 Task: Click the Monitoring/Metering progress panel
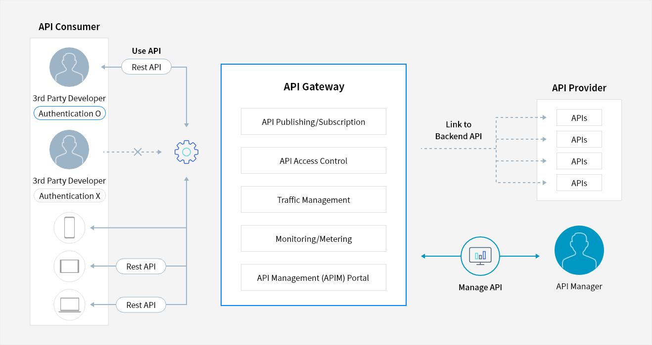[313, 238]
